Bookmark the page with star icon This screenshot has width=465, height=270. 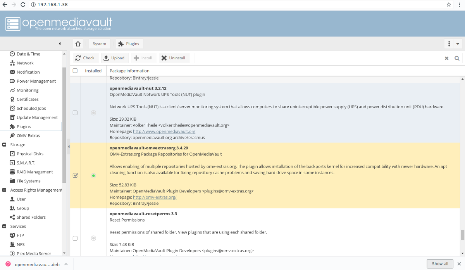[449, 5]
